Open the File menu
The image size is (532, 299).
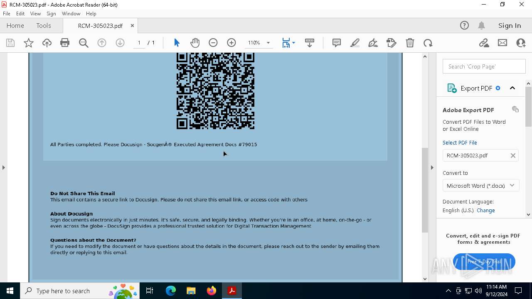7,14
